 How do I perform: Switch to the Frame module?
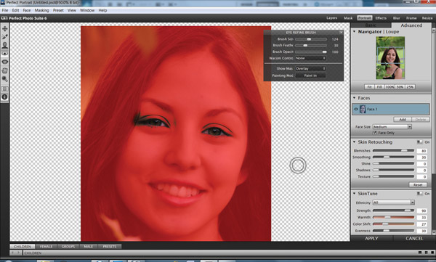pos(411,18)
